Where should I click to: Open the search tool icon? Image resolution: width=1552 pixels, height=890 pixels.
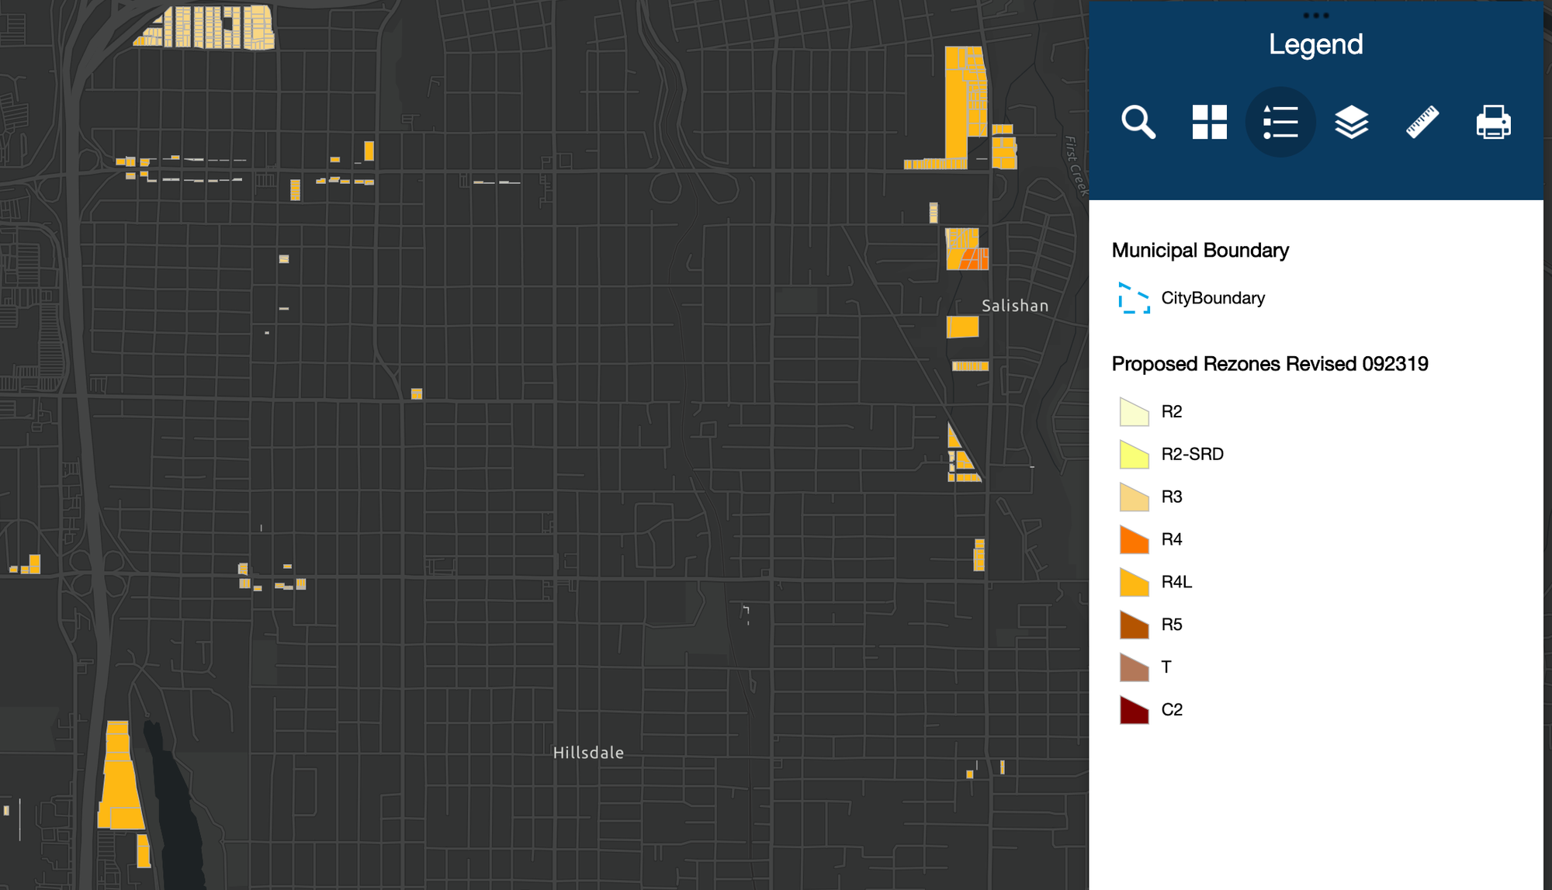click(x=1138, y=123)
